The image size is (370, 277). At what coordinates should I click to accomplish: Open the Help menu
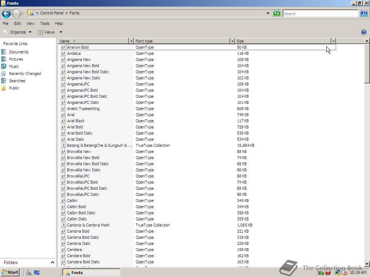(x=59, y=23)
